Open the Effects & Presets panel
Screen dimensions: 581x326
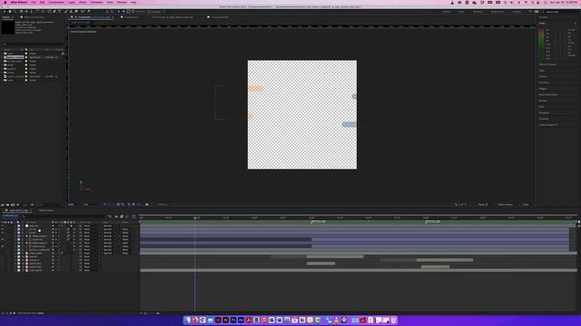point(547,64)
